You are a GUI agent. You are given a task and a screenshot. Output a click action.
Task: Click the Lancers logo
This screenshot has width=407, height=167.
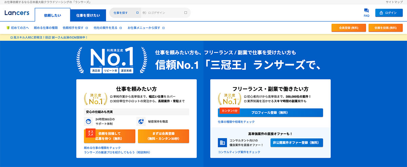click(17, 13)
